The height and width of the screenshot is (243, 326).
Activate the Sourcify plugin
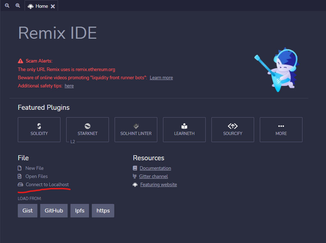pos(233,130)
